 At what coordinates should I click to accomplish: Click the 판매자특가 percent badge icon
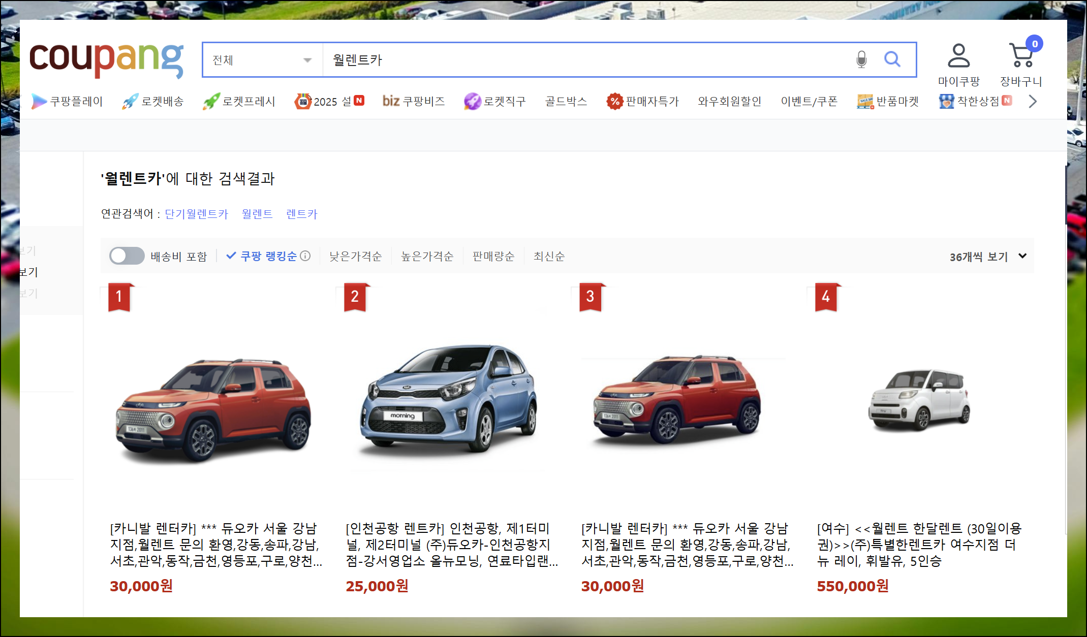[x=614, y=102]
